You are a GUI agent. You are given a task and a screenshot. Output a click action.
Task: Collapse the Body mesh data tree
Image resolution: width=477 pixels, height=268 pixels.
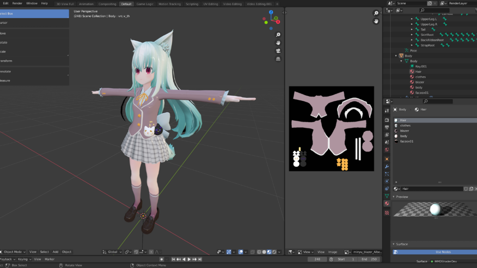pos(401,61)
